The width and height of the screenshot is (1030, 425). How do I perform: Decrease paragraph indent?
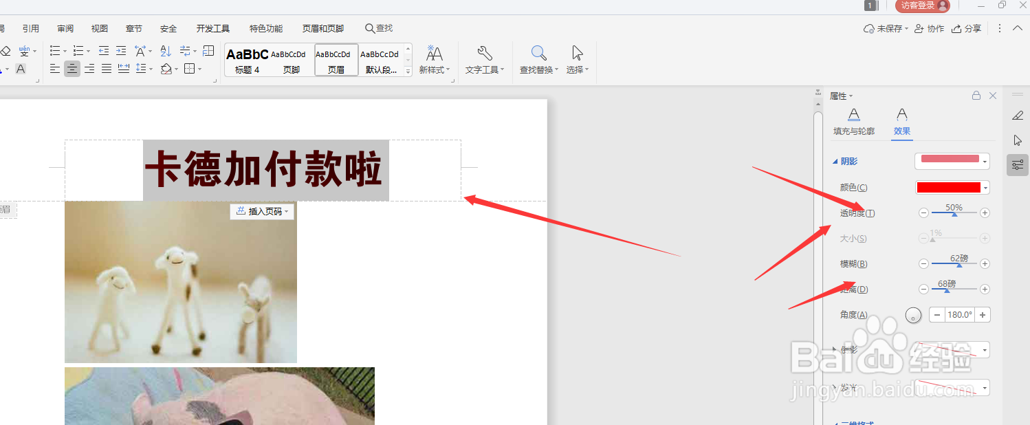104,51
